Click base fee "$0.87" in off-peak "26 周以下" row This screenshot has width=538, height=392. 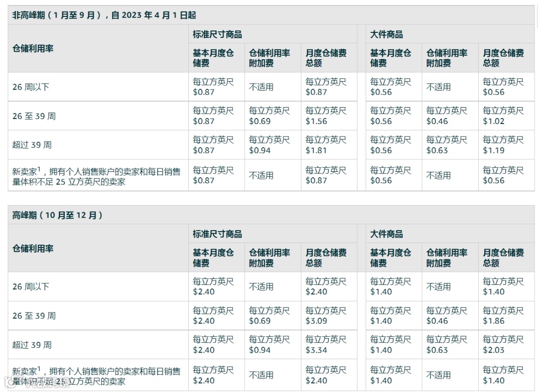click(x=203, y=92)
